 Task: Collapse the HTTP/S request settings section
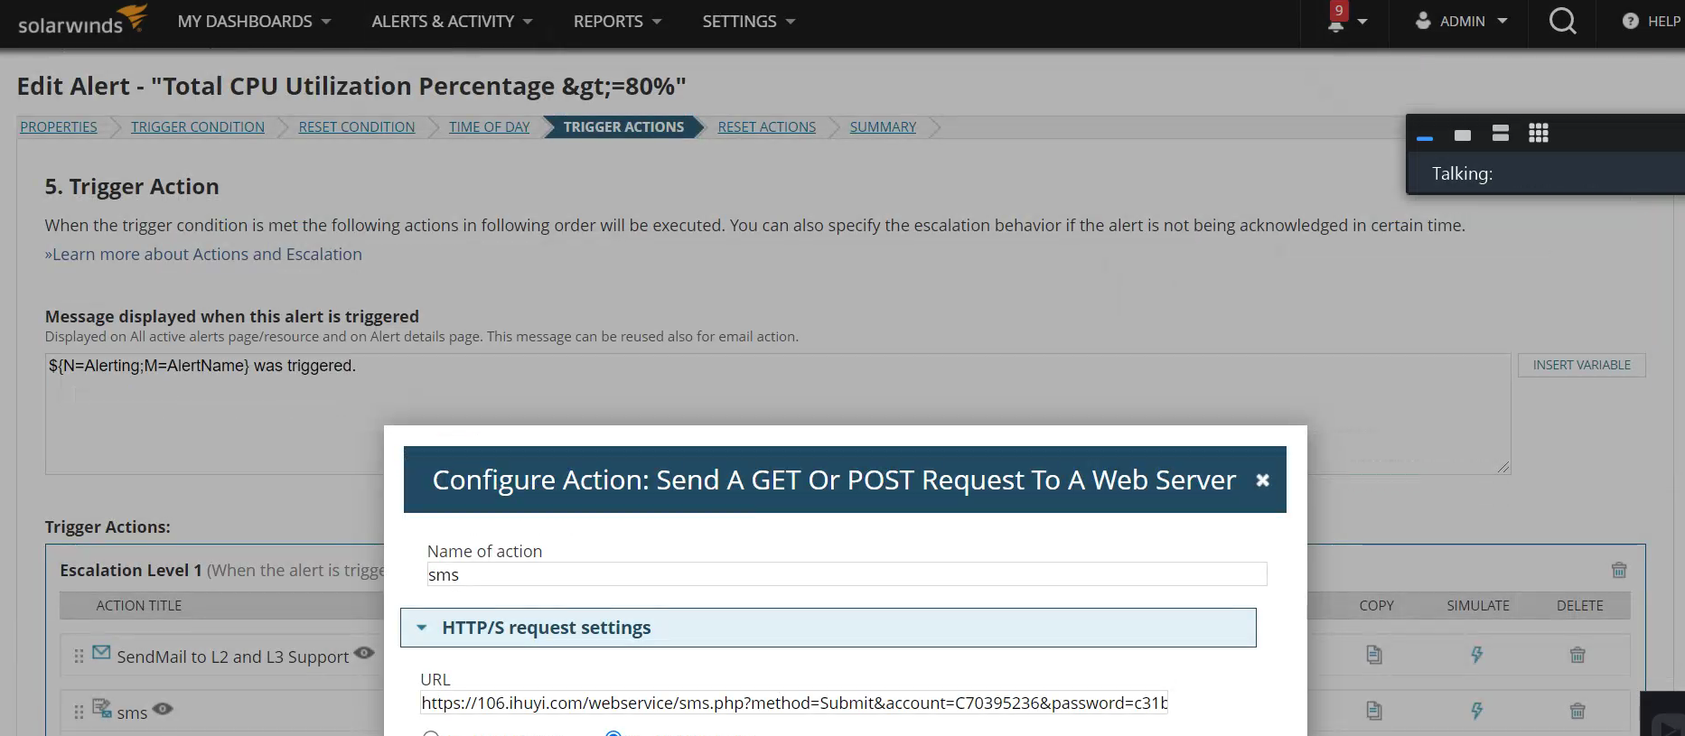(422, 628)
